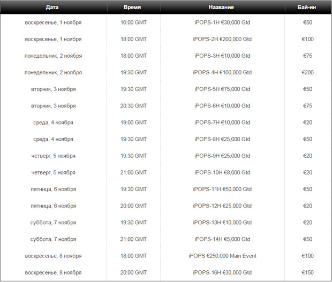Click the date cell of iPOPS-10H row

click(x=54, y=173)
